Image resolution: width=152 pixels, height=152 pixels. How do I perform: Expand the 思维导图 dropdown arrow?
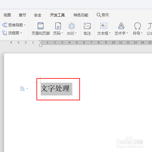[x=25, y=25]
